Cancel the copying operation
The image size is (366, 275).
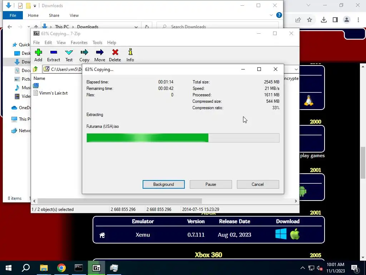pyautogui.click(x=258, y=184)
